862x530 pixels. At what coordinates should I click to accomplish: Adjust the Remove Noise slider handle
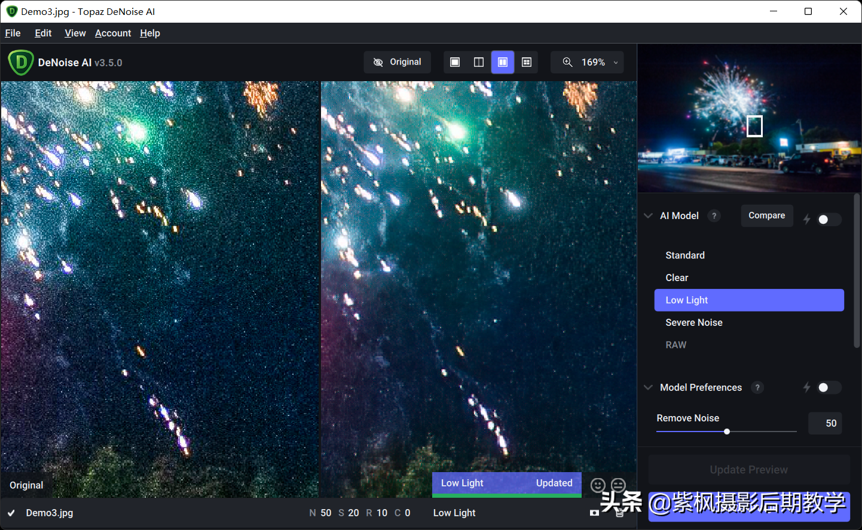(727, 432)
